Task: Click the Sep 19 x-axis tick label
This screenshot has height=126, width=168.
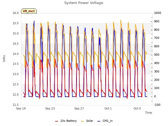Action: [21, 108]
